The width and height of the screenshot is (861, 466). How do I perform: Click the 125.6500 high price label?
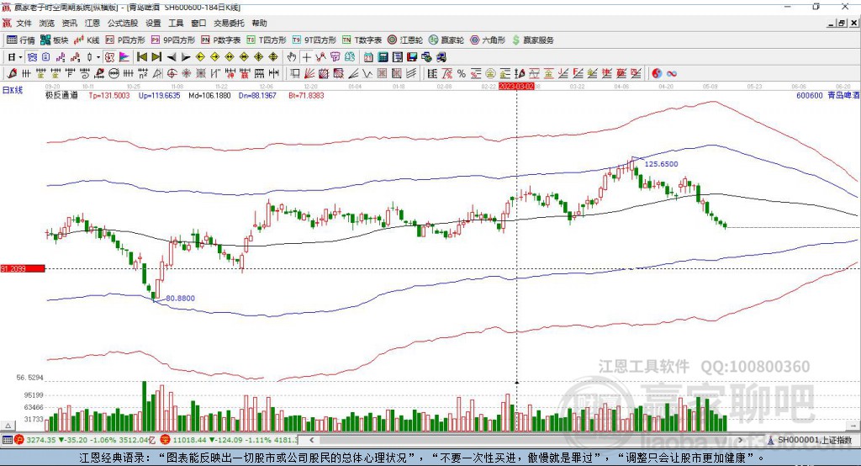pos(661,164)
